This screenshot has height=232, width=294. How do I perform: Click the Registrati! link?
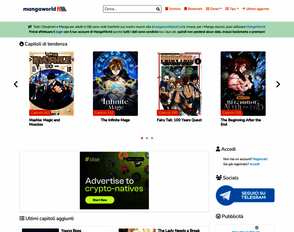(x=260, y=159)
